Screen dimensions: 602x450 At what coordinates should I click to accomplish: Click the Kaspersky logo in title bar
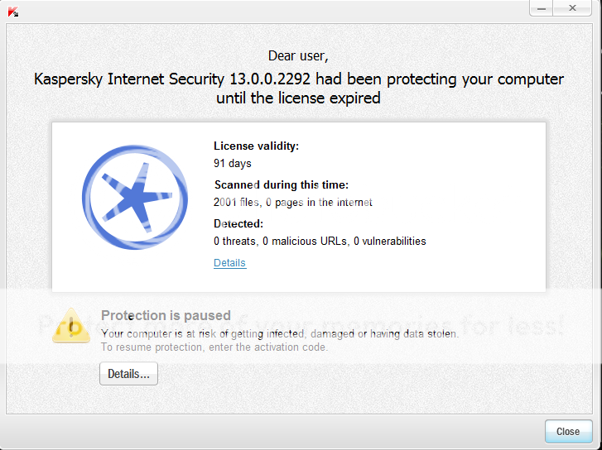click(13, 12)
